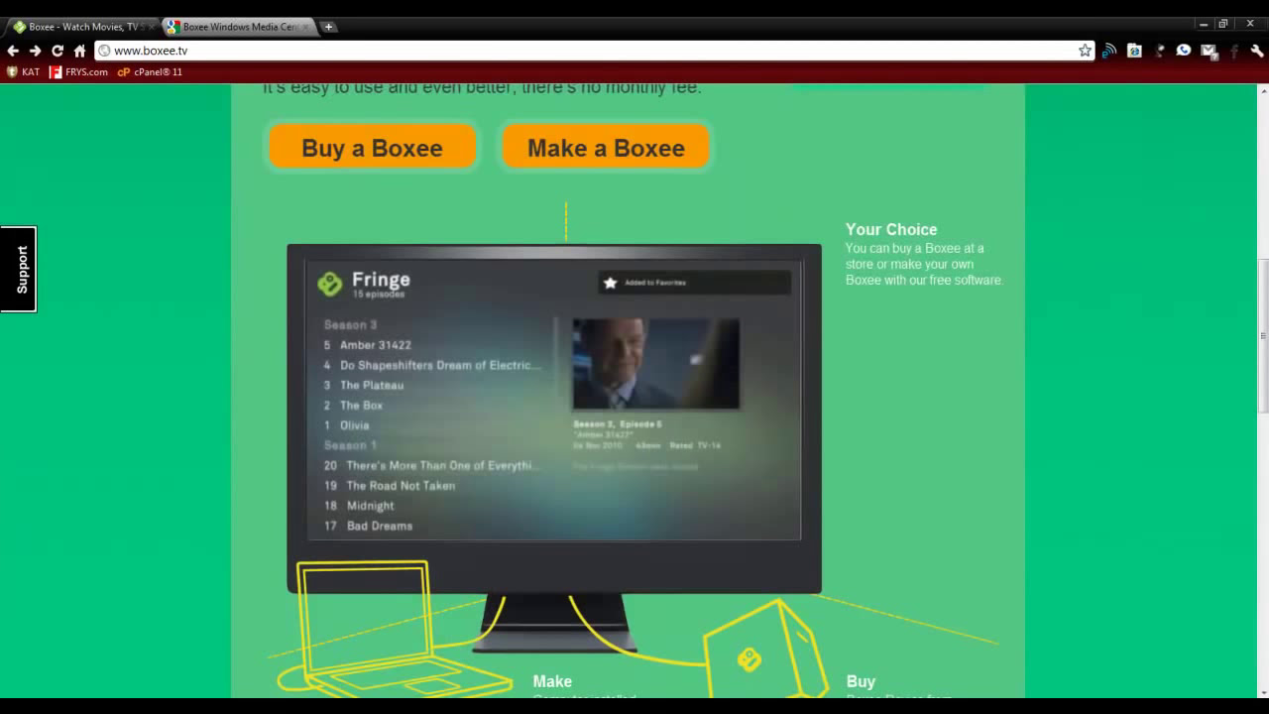
Task: Switch to Boxee Watch Movies tab
Action: tap(82, 27)
